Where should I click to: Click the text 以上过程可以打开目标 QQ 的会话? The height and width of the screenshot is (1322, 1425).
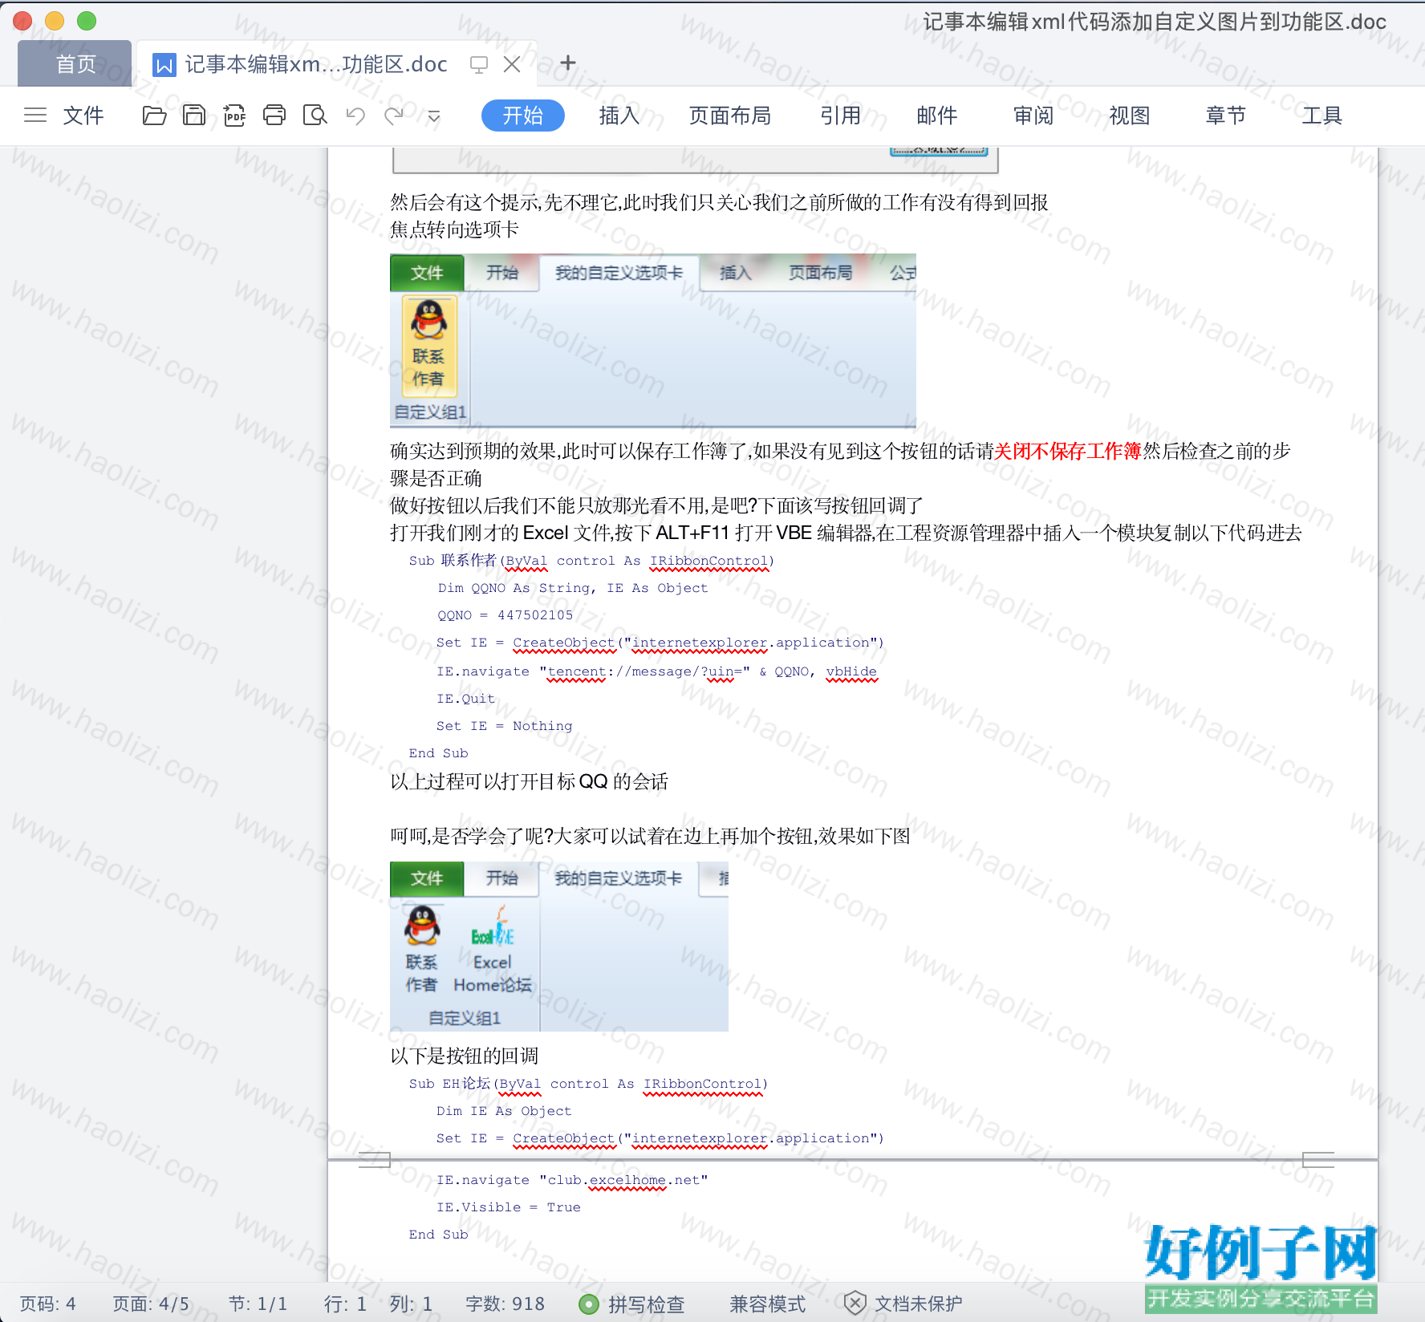pyautogui.click(x=529, y=781)
